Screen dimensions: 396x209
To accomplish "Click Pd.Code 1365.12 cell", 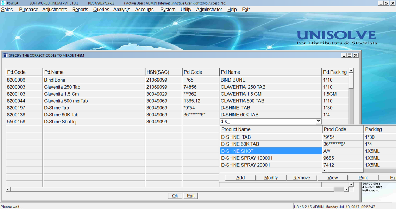I will pyautogui.click(x=201, y=101).
